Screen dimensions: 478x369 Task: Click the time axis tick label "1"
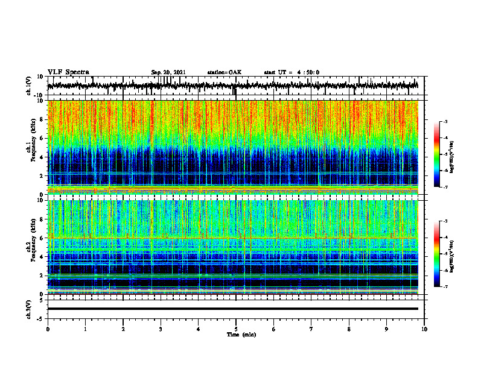85,329
